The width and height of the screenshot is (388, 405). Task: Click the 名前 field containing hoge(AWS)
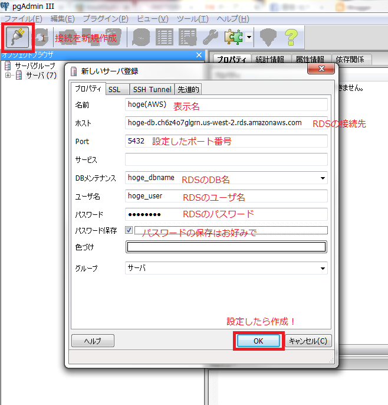pos(226,104)
